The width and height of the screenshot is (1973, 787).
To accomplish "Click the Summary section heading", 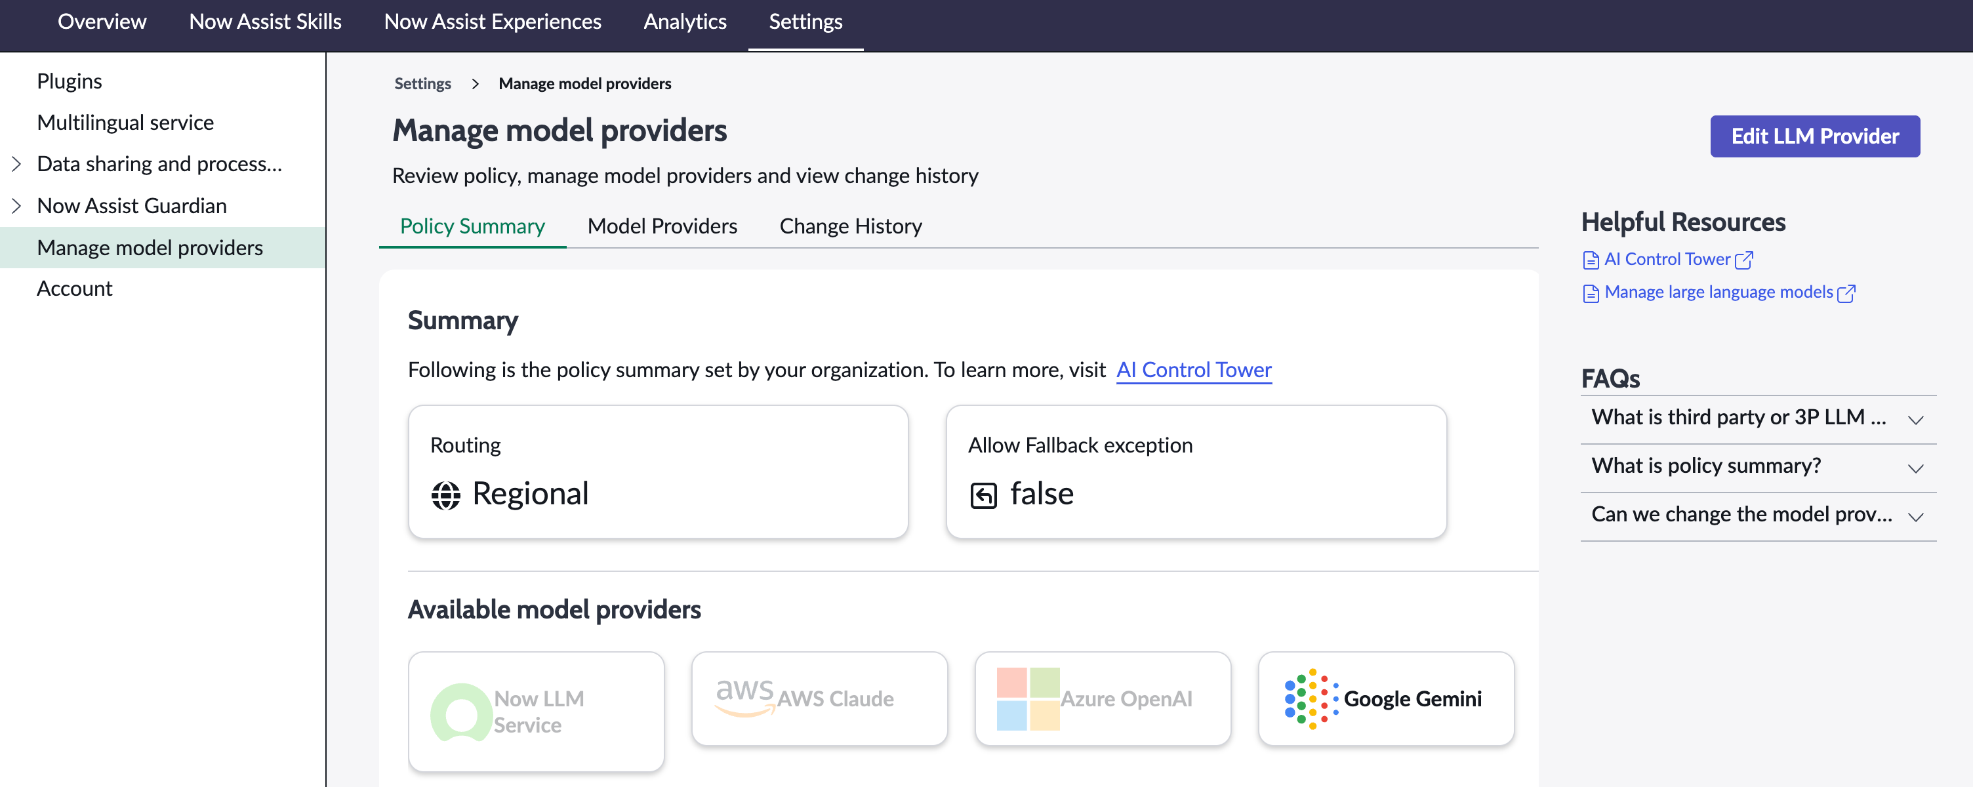I will [x=462, y=321].
